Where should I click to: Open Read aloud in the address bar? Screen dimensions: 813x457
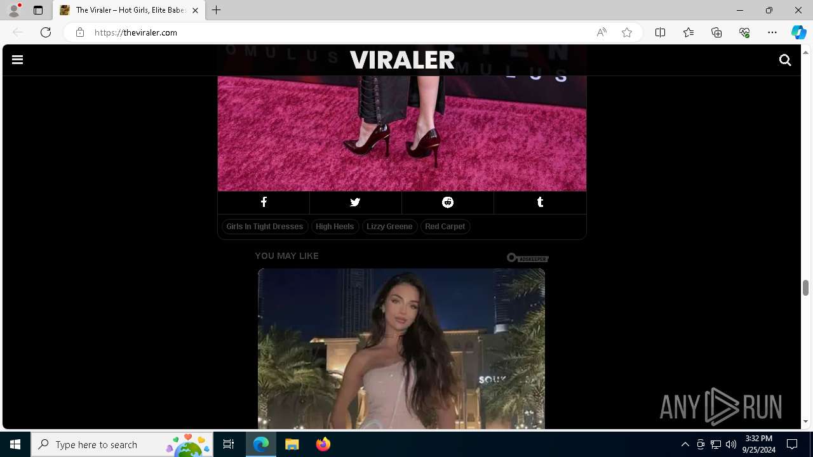(x=601, y=32)
